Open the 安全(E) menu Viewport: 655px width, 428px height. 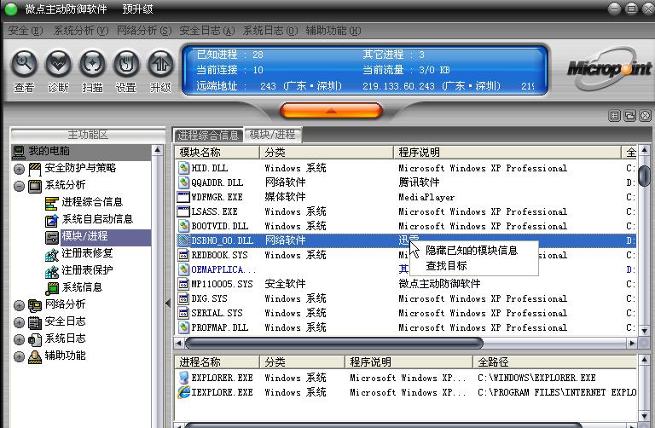[x=25, y=31]
